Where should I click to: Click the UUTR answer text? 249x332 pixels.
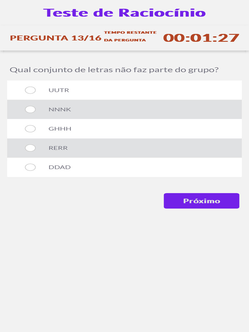point(59,90)
